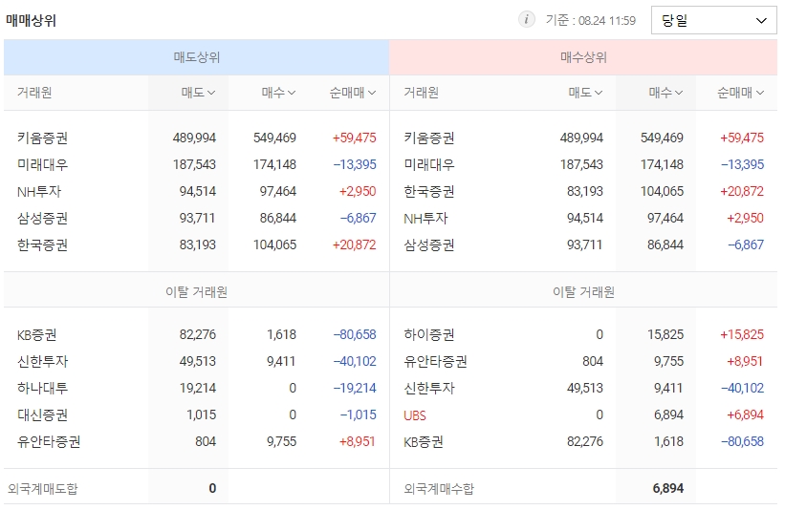
Task: Sort 매도상위 table by 매도 column
Action: click(x=198, y=93)
